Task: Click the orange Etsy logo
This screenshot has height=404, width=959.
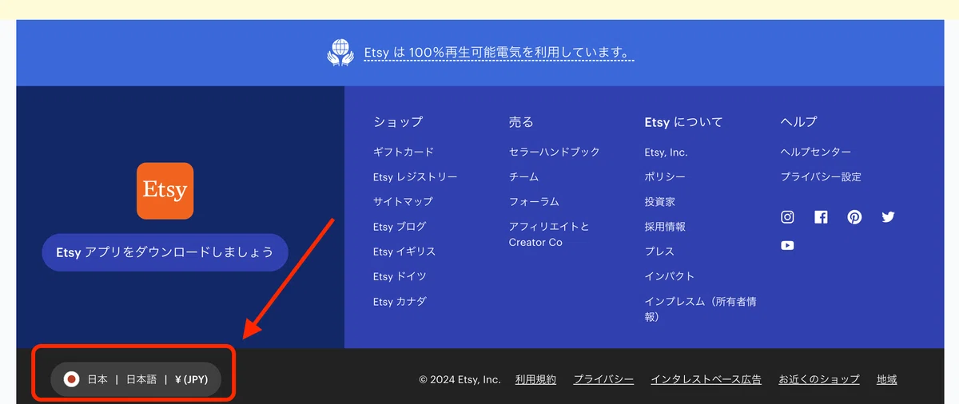Action: pos(165,191)
